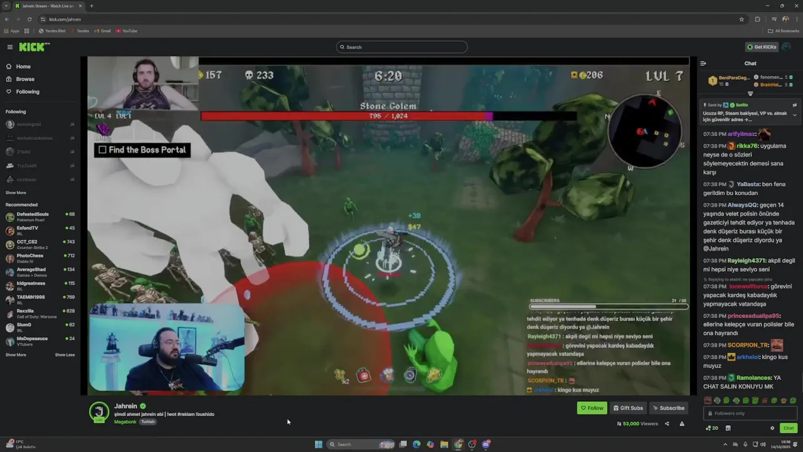Viewport: 803px width, 452px height.
Task: Open tab groups grid icon in bookmarks bar
Action: tap(27, 31)
